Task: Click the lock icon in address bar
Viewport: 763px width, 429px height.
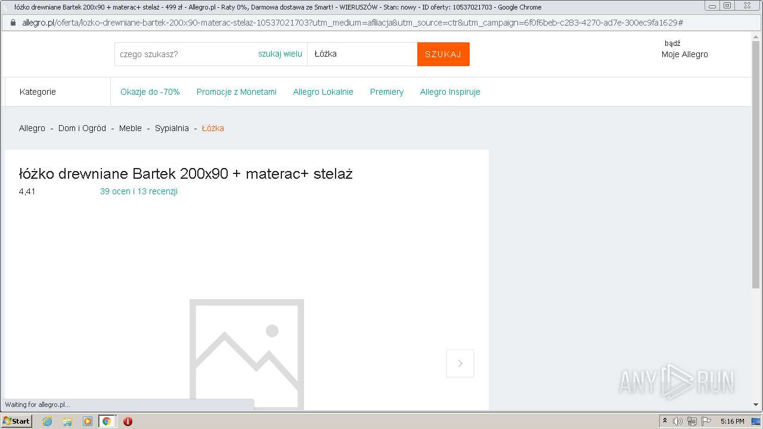Action: click(x=13, y=23)
